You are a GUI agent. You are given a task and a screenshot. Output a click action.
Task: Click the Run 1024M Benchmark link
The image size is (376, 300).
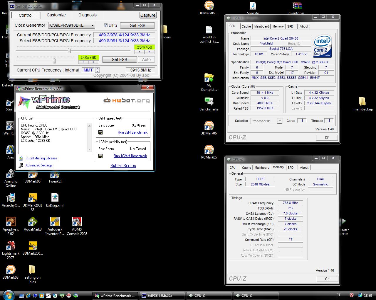[x=130, y=156]
